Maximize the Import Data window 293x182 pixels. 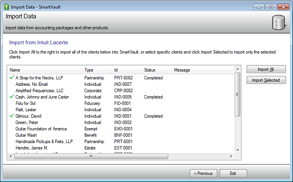(271, 7)
